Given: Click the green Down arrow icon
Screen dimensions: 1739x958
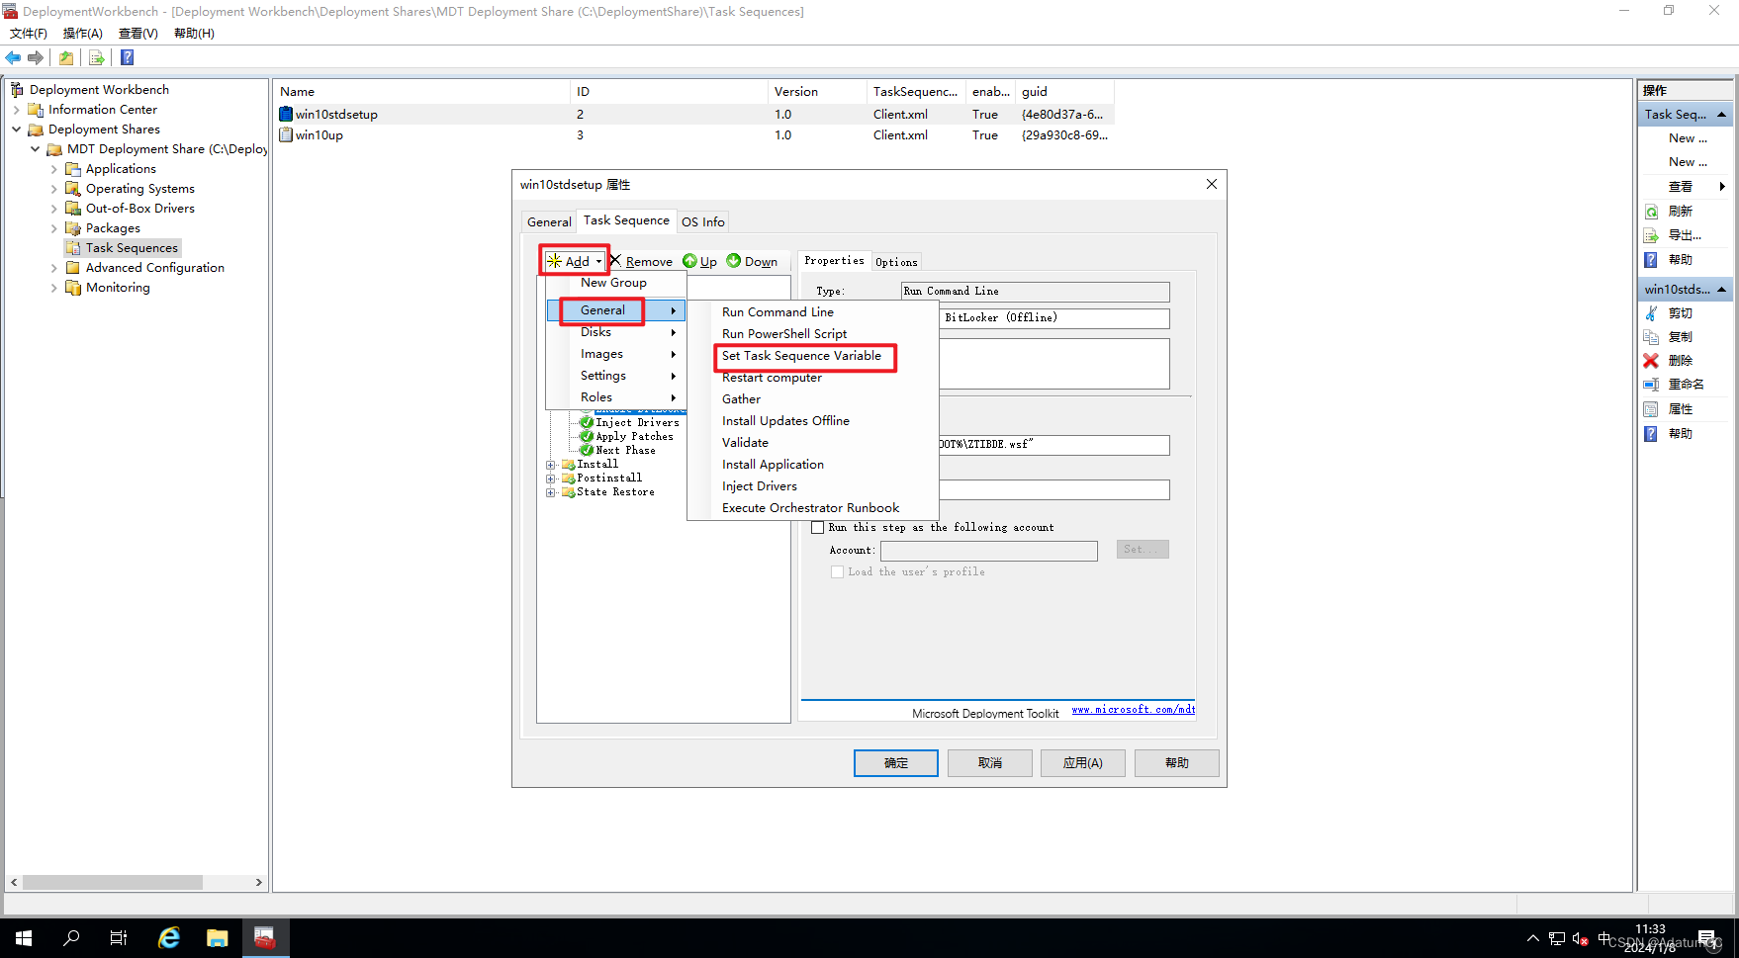Looking at the screenshot, I should coord(733,261).
